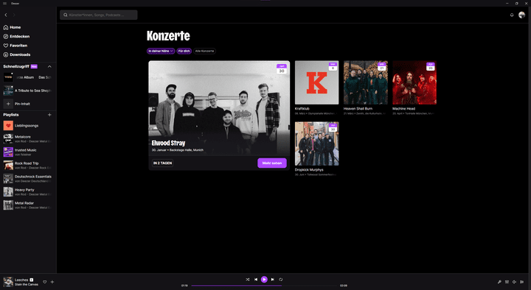Skip to the next track

(x=273, y=280)
